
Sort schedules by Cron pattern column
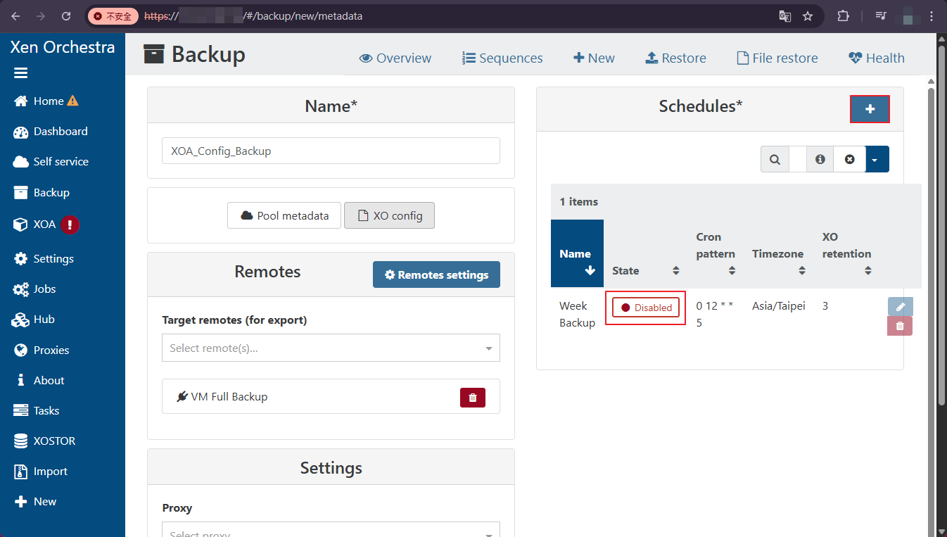[x=716, y=253]
